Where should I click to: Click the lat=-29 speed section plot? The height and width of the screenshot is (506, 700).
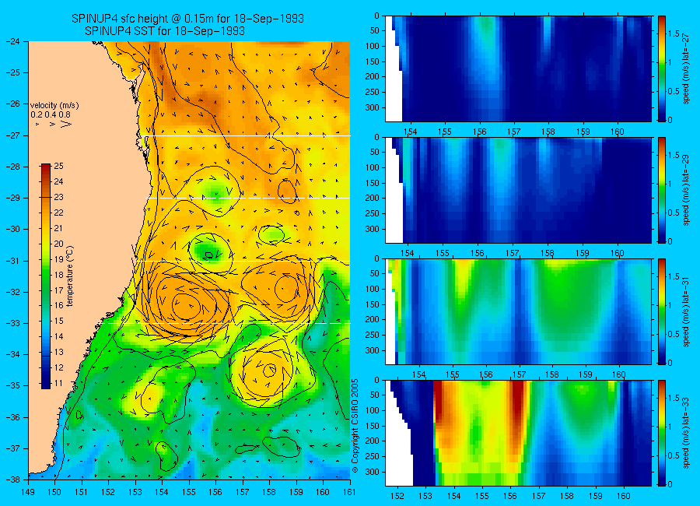(x=518, y=191)
